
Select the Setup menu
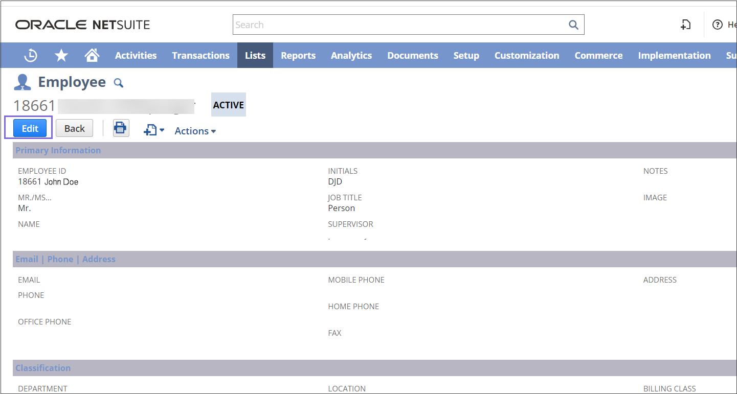tap(466, 55)
